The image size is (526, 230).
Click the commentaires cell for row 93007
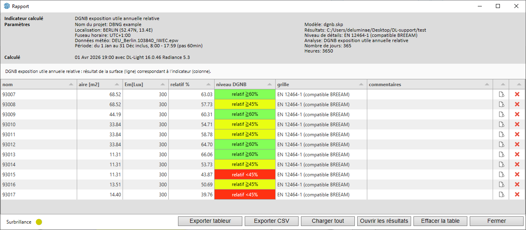click(x=430, y=95)
